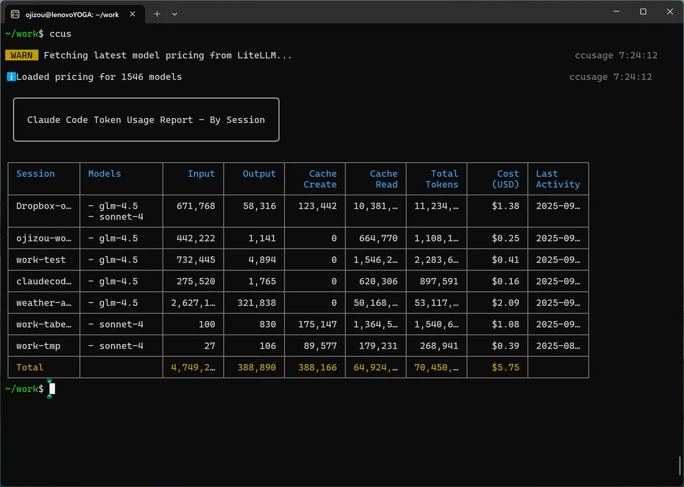Open a new terminal tab with plus button
This screenshot has width=684, height=487.
pyautogui.click(x=157, y=14)
